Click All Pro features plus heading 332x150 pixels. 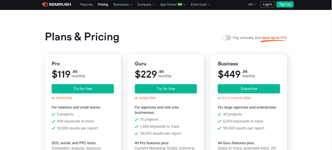[152, 143]
